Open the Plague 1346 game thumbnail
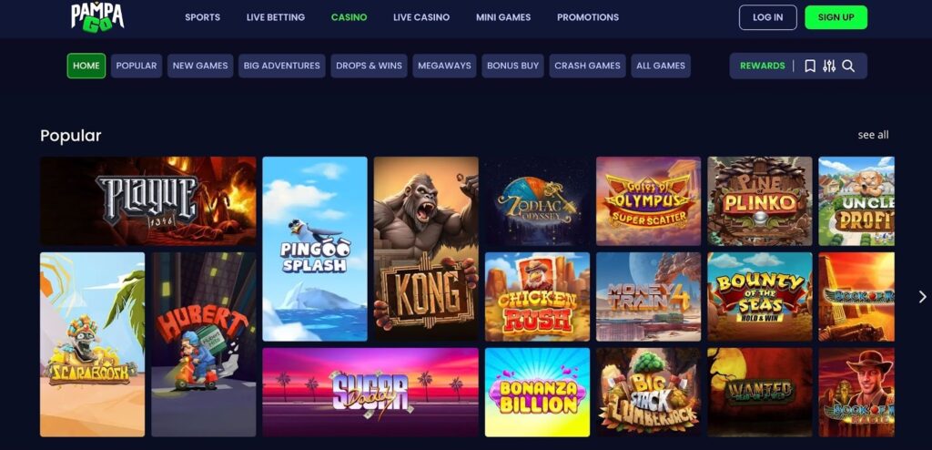Image resolution: width=932 pixels, height=450 pixels. coord(148,201)
